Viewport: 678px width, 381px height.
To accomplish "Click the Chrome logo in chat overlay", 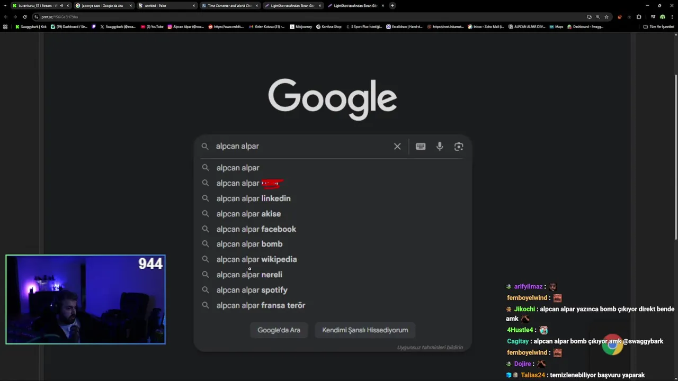I will click(x=612, y=344).
